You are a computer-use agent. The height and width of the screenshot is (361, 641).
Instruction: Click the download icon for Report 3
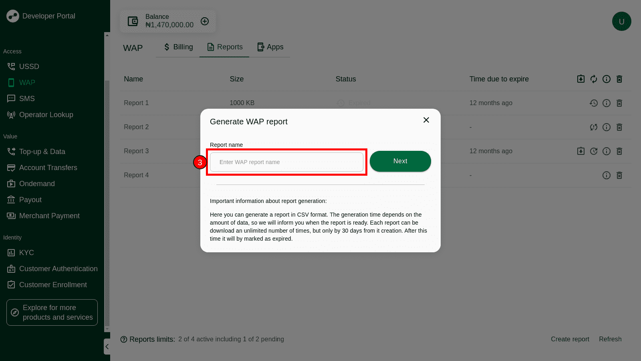(x=581, y=151)
